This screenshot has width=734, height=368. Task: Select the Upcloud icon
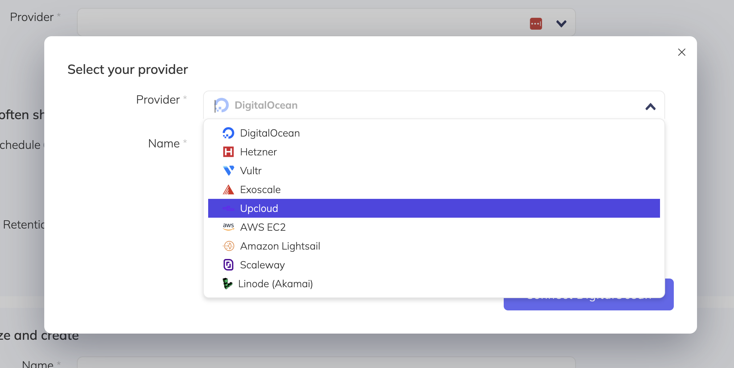228,208
